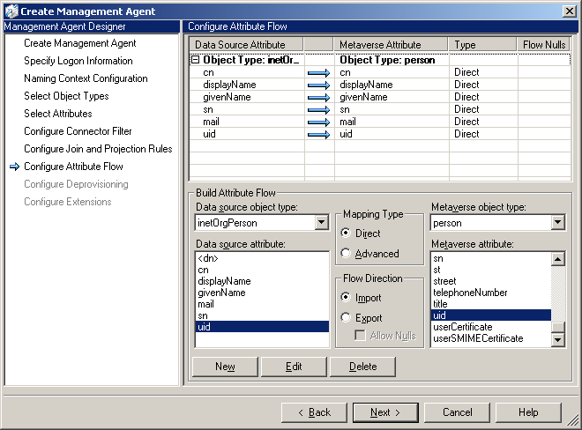The image size is (582, 430).
Task: Go to Select Object Types step
Action: pos(66,96)
